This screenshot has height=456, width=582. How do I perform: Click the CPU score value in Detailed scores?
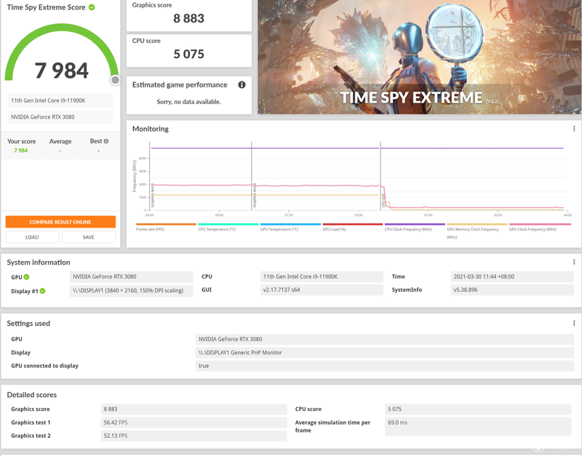[x=478, y=409]
